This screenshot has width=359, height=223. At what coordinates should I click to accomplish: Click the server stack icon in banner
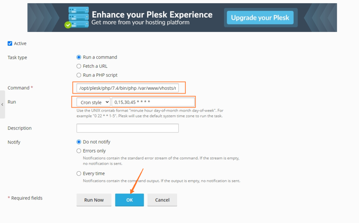79,17
